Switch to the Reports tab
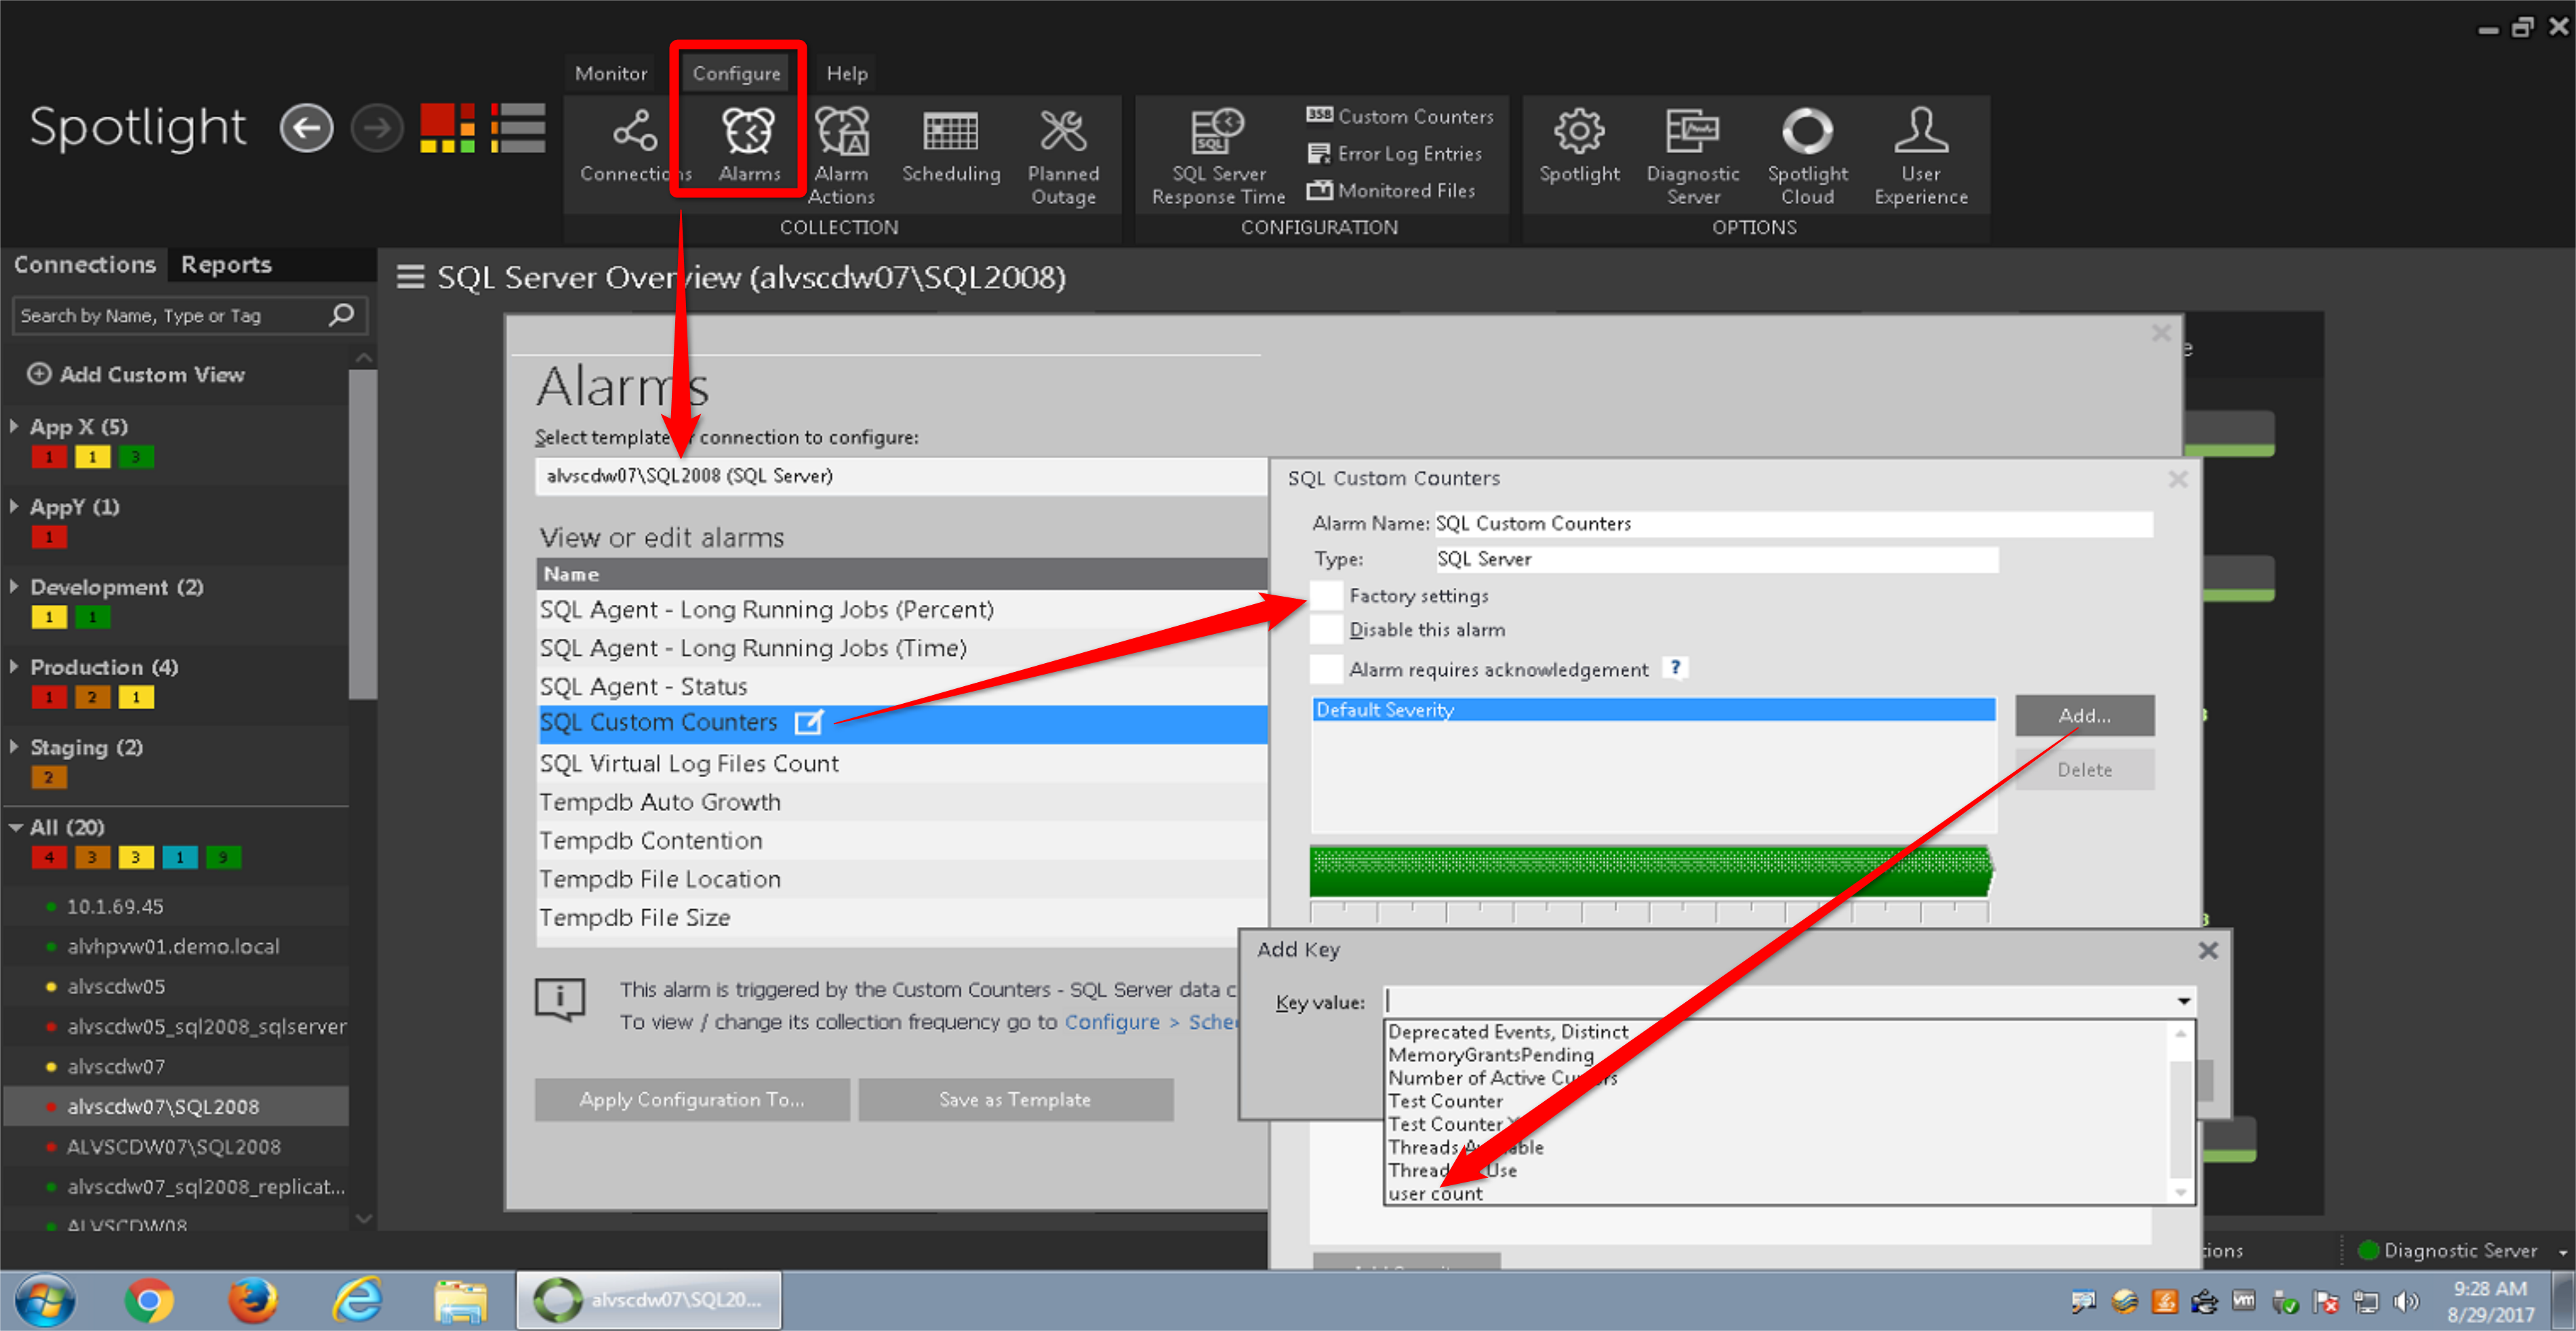Screen dimensions: 2576x1331 tap(226, 264)
